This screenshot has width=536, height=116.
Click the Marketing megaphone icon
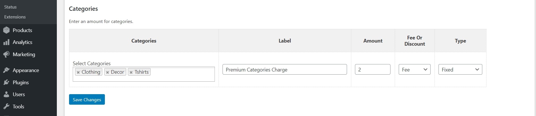[6, 54]
